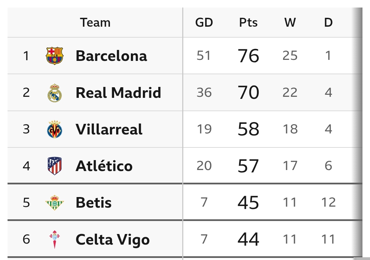The width and height of the screenshot is (370, 260).
Task: Click the W column header
Action: click(290, 23)
